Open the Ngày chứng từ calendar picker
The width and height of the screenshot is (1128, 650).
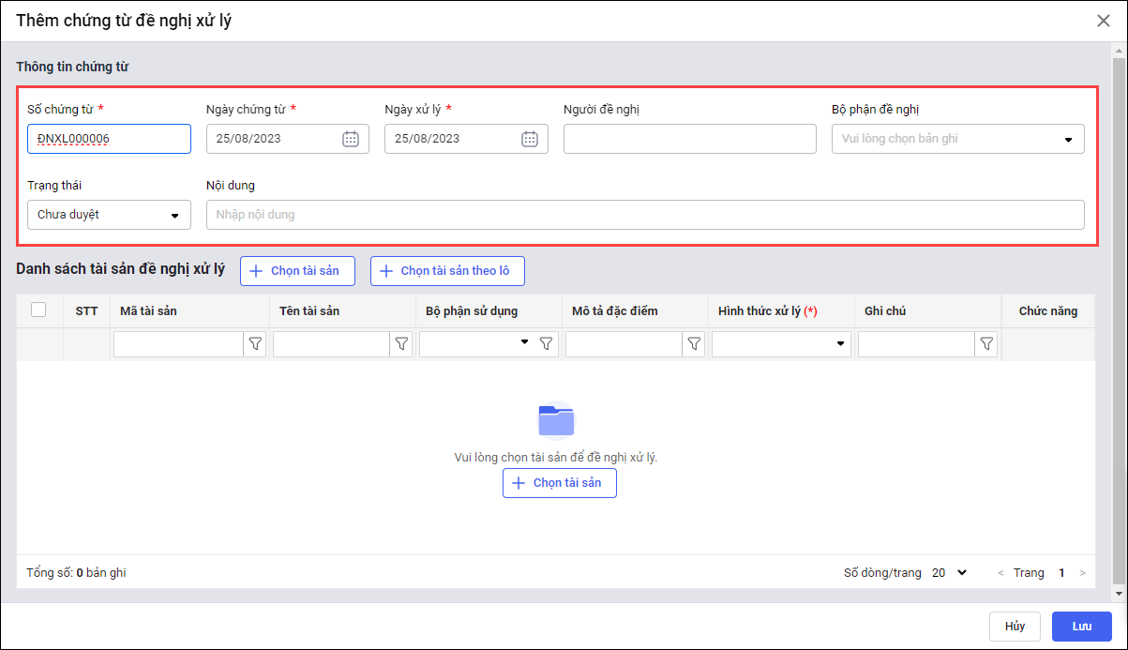351,139
